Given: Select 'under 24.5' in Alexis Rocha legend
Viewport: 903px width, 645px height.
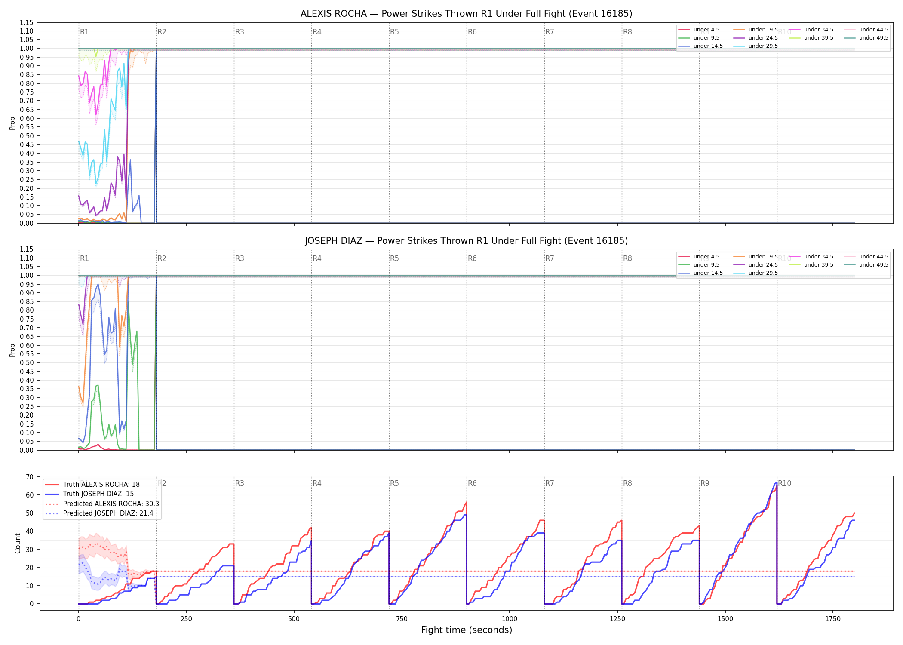Looking at the screenshot, I should 756,38.
